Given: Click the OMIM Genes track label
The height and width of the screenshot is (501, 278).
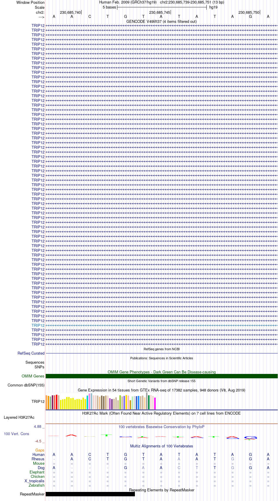Looking at the screenshot, I should tap(33, 376).
